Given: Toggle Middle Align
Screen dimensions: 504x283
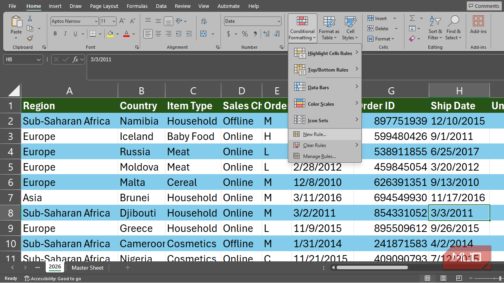Looking at the screenshot, I should click(158, 21).
